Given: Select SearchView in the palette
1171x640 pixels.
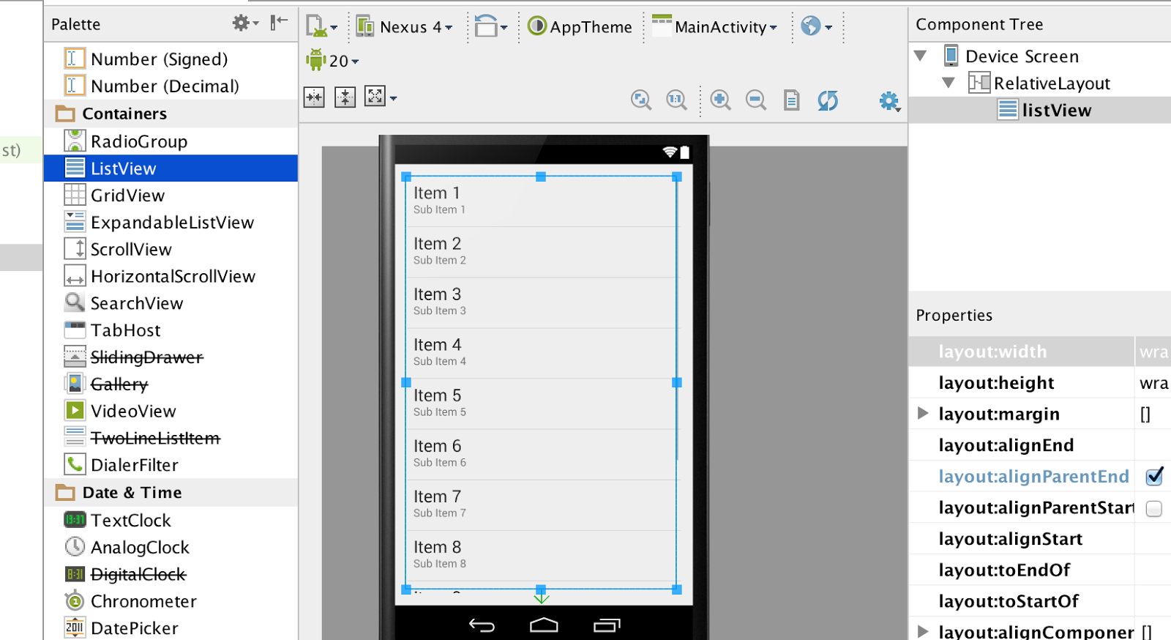Looking at the screenshot, I should pyautogui.click(x=171, y=303).
